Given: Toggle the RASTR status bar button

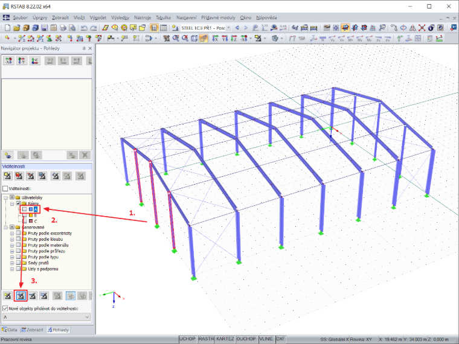Looking at the screenshot, I should click(206, 339).
